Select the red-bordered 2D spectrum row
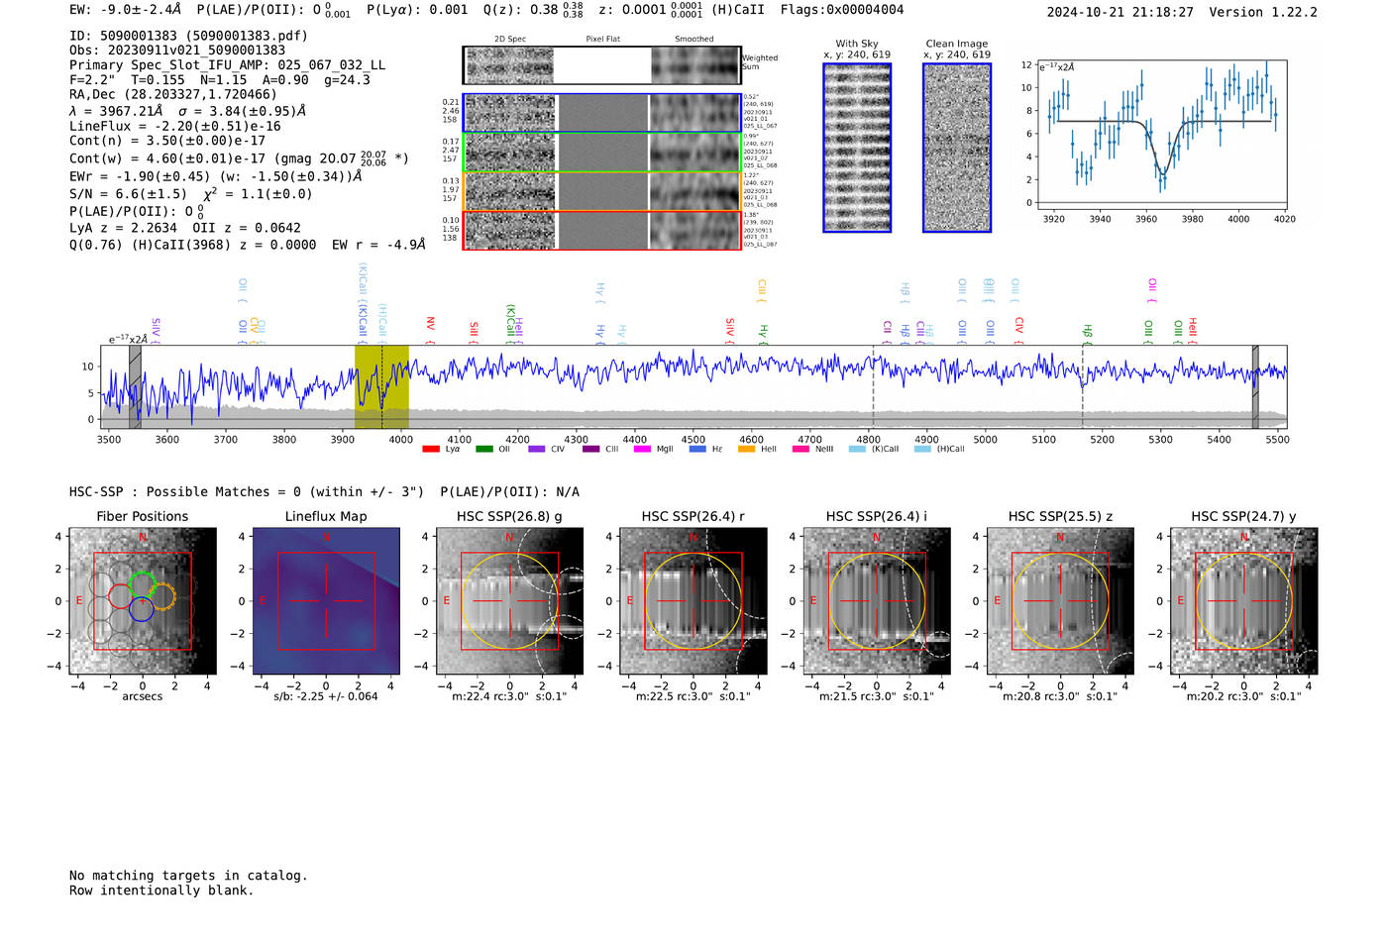The width and height of the screenshot is (1387, 944). click(602, 230)
